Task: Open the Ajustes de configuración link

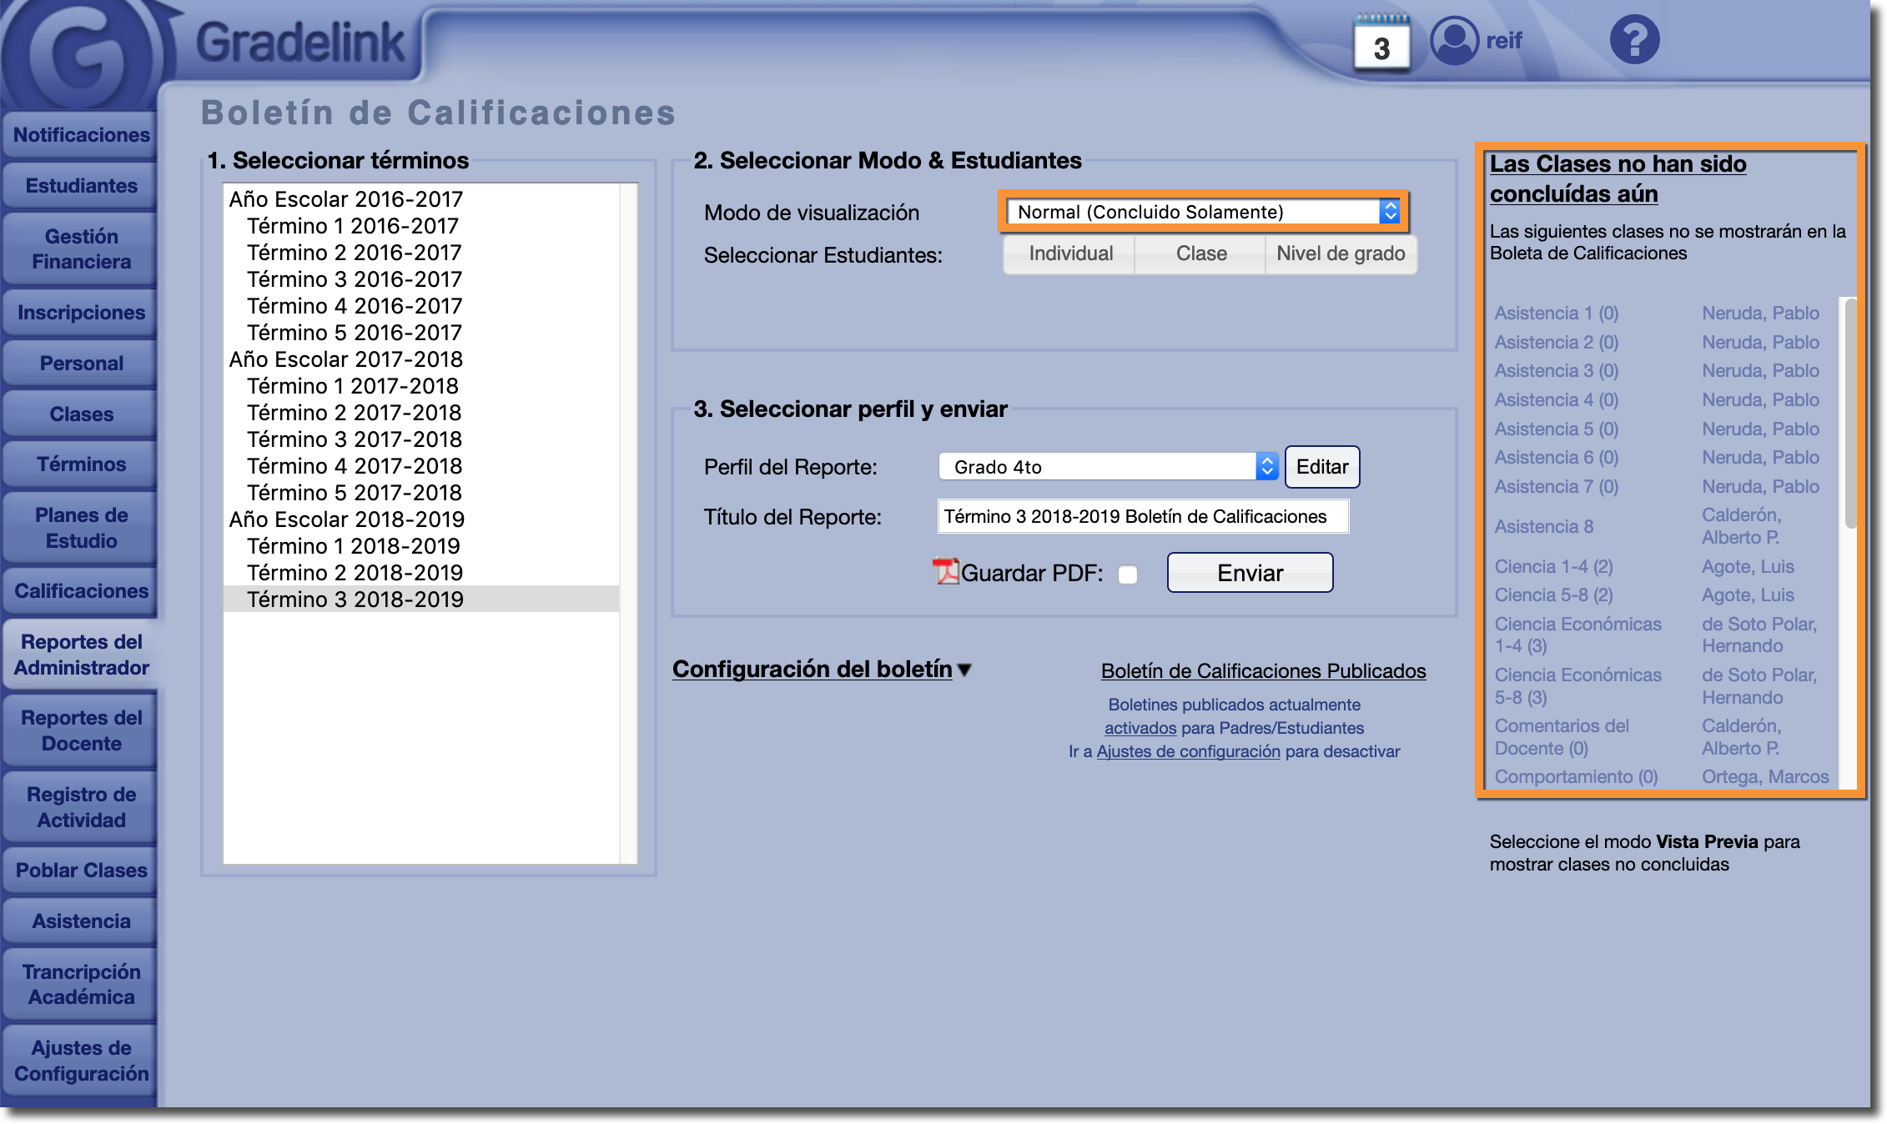Action: point(1188,751)
